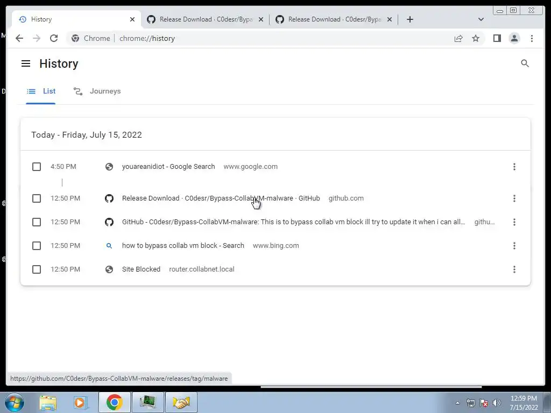This screenshot has height=413, width=551.
Task: Show hidden system tray icons
Action: (x=457, y=403)
